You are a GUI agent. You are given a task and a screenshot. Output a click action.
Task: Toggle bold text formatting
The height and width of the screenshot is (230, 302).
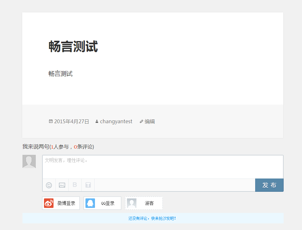75,185
